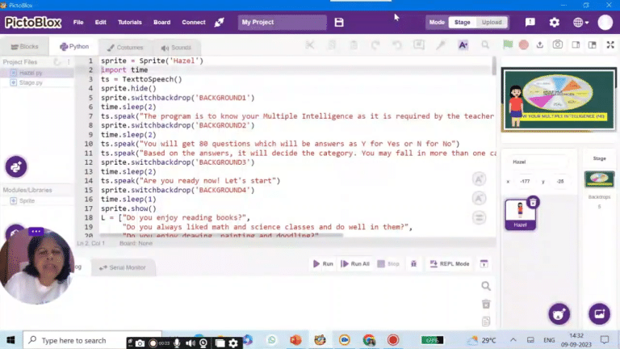Click the comment box icon in toolbar
The height and width of the screenshot is (349, 620).
coord(419,45)
